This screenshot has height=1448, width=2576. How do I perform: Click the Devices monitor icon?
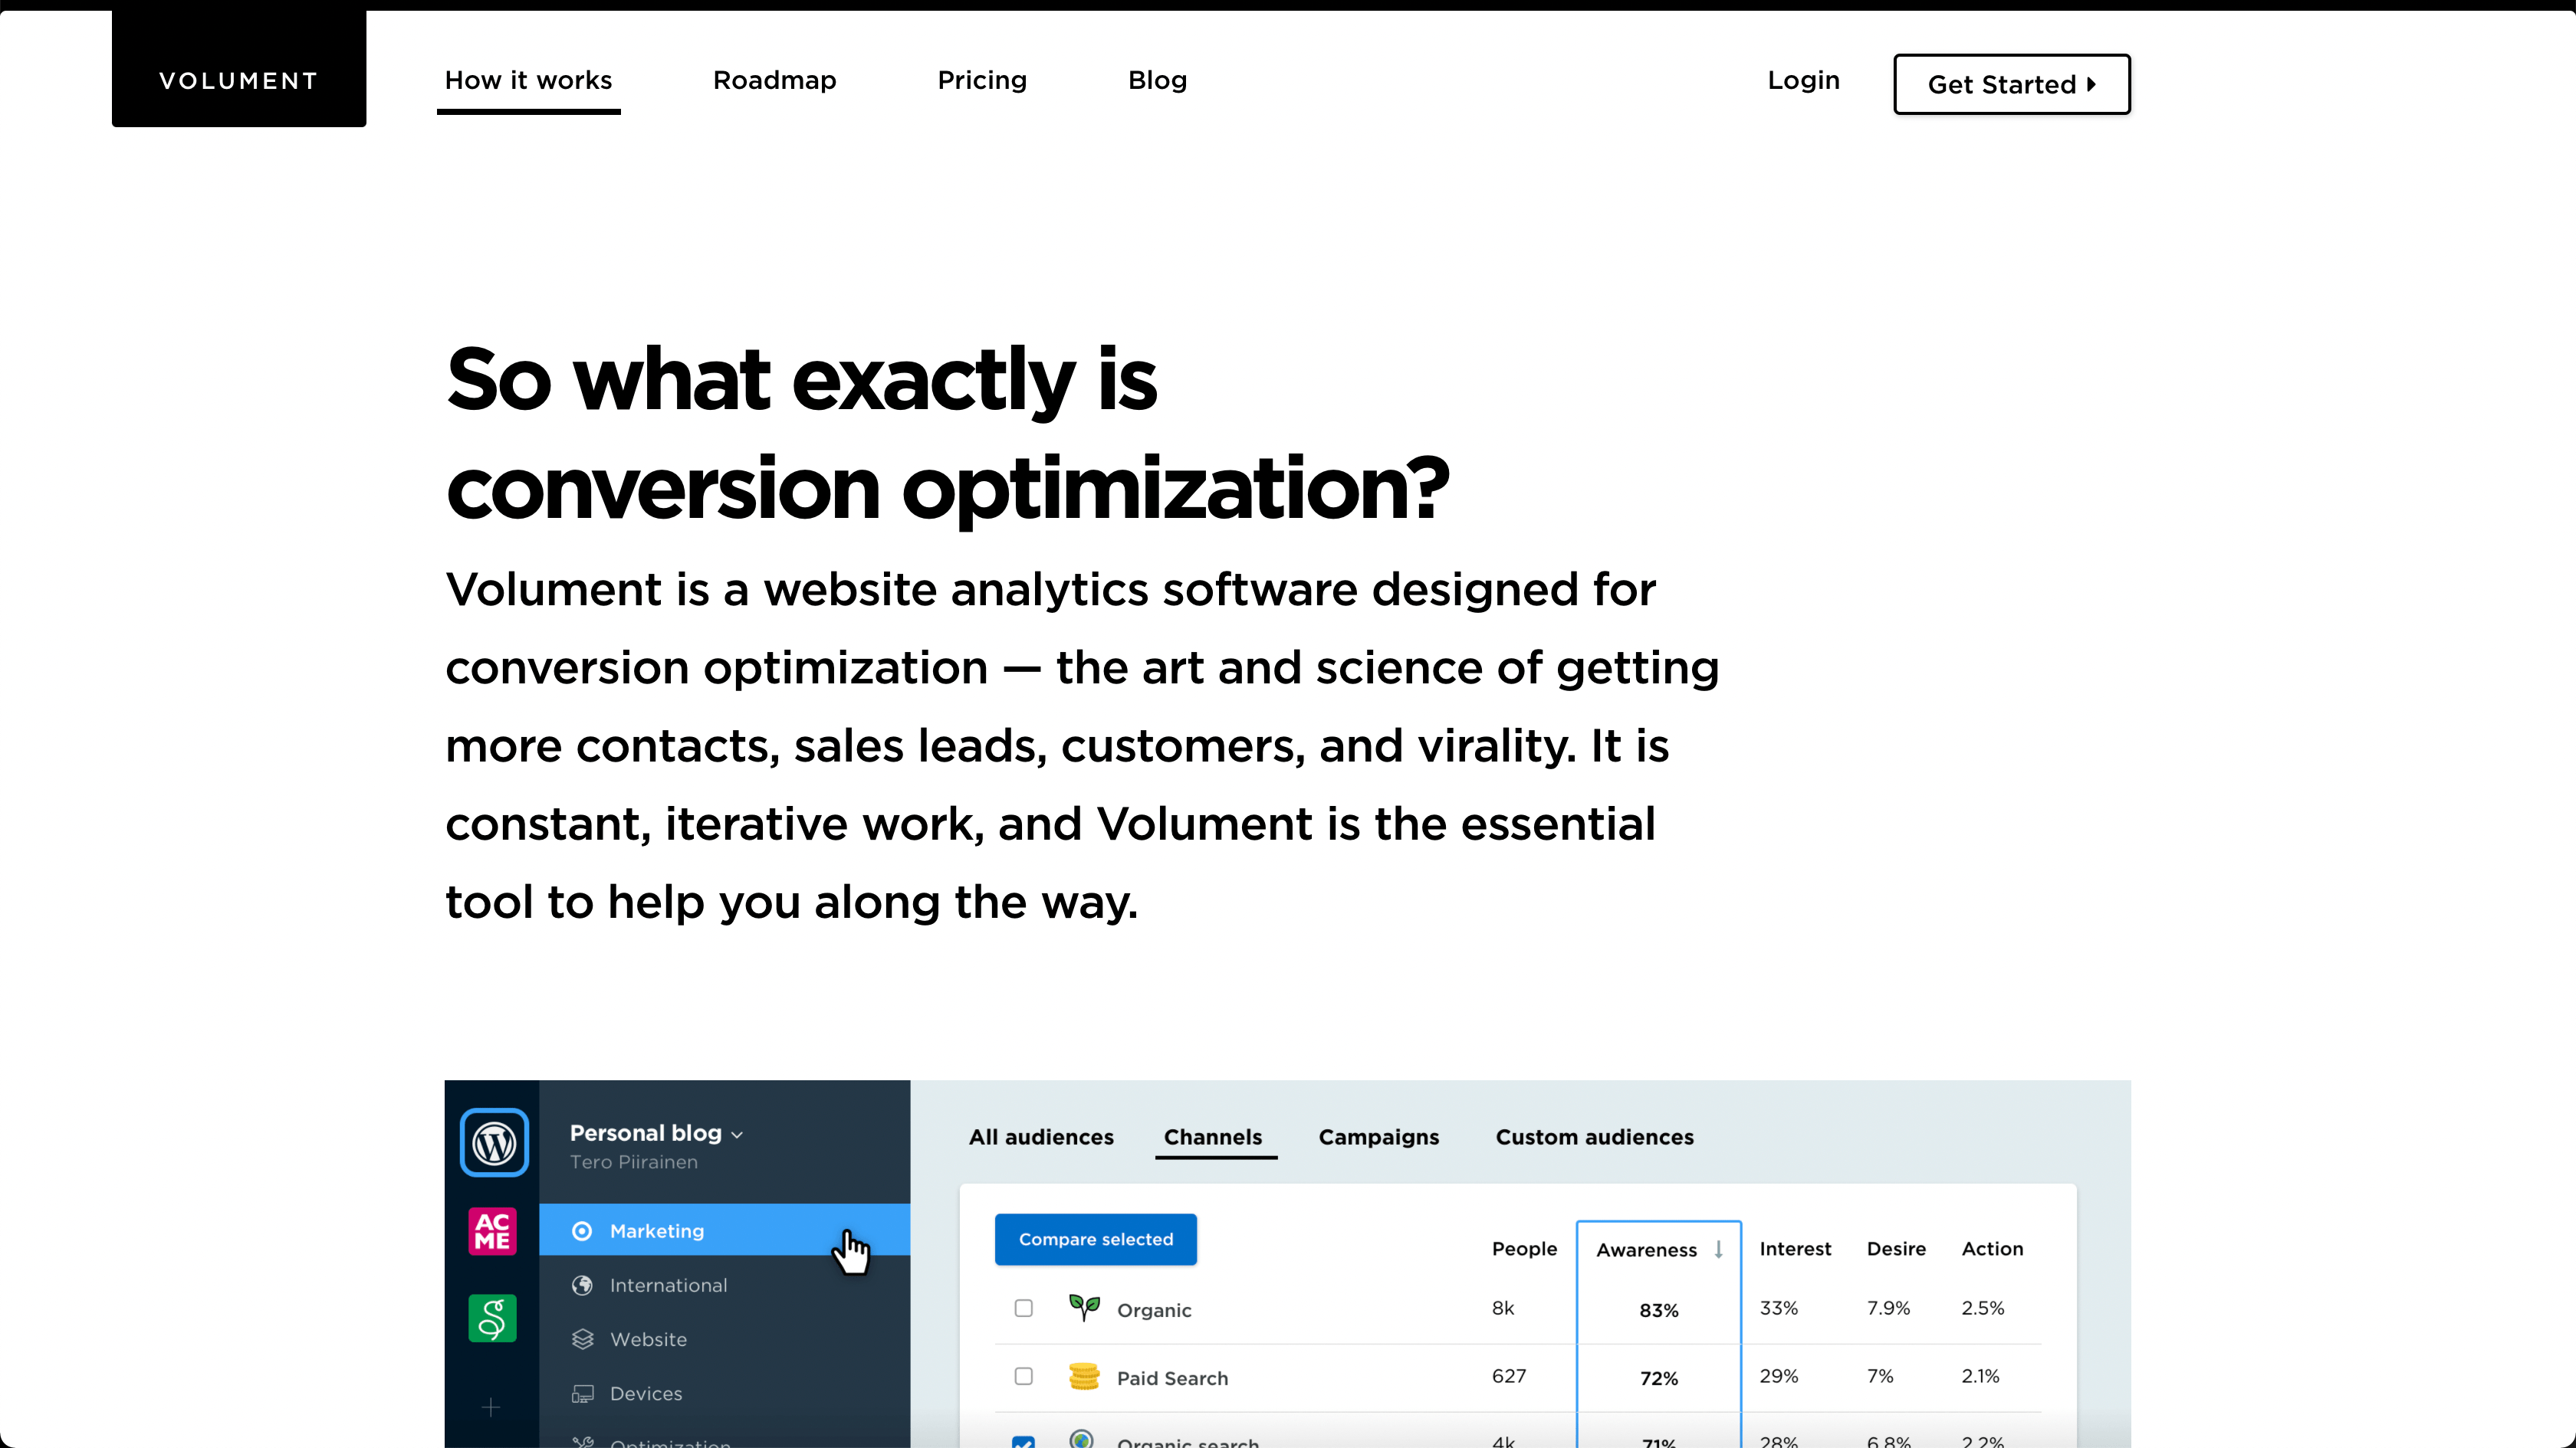582,1393
